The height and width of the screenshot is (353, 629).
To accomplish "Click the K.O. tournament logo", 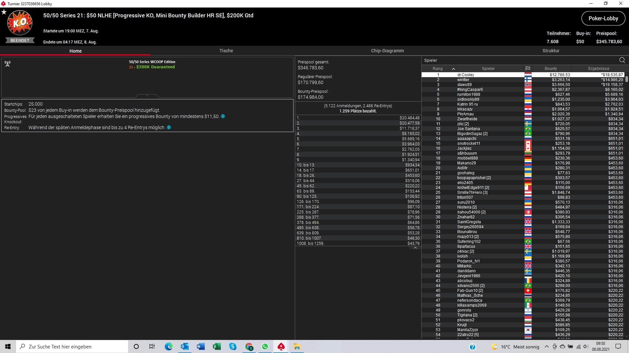I will click(20, 23).
